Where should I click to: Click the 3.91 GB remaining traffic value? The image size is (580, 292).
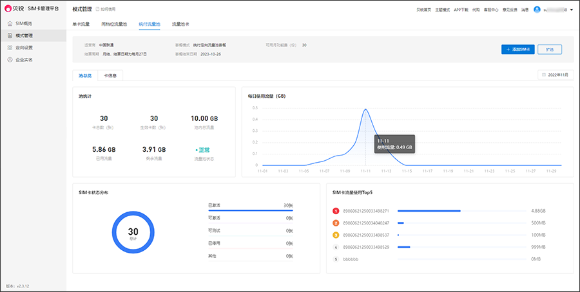pos(154,149)
